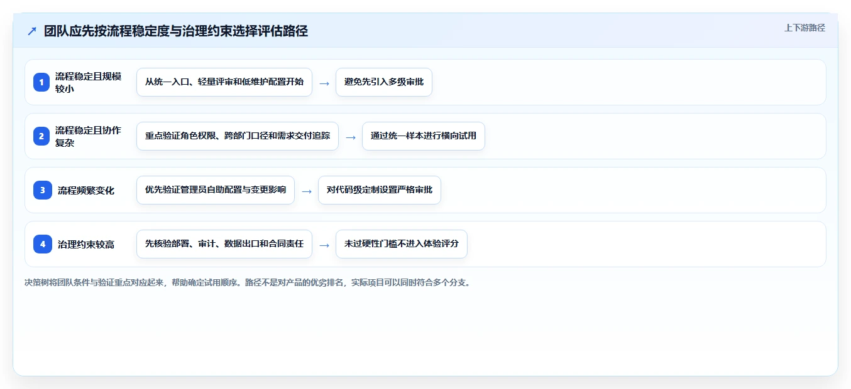Click the 优先验证管理员自助配置与变更影响 box

coord(216,190)
